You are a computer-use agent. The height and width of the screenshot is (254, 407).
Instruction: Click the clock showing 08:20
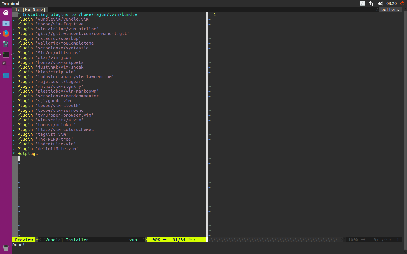391,3
